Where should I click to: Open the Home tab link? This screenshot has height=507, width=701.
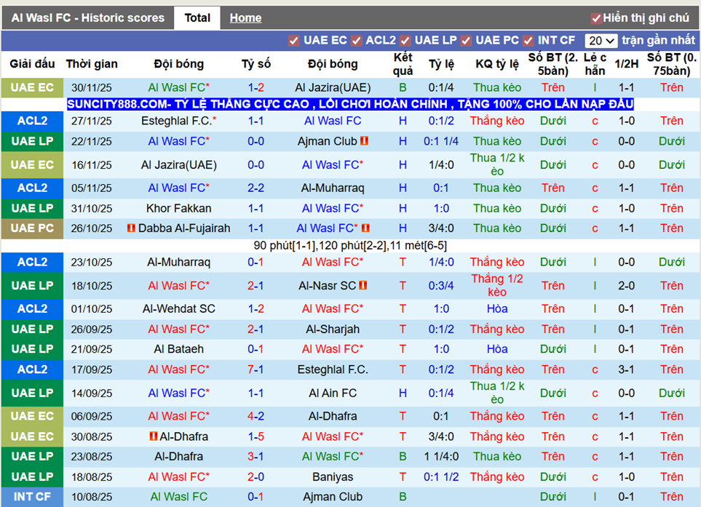click(245, 18)
